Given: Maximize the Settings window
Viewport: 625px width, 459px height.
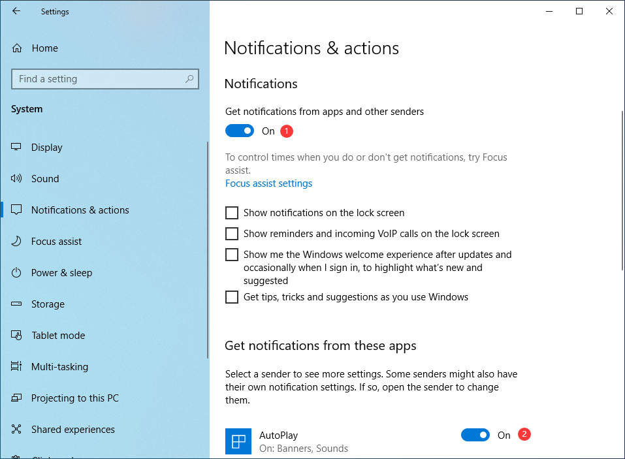Looking at the screenshot, I should [x=579, y=11].
